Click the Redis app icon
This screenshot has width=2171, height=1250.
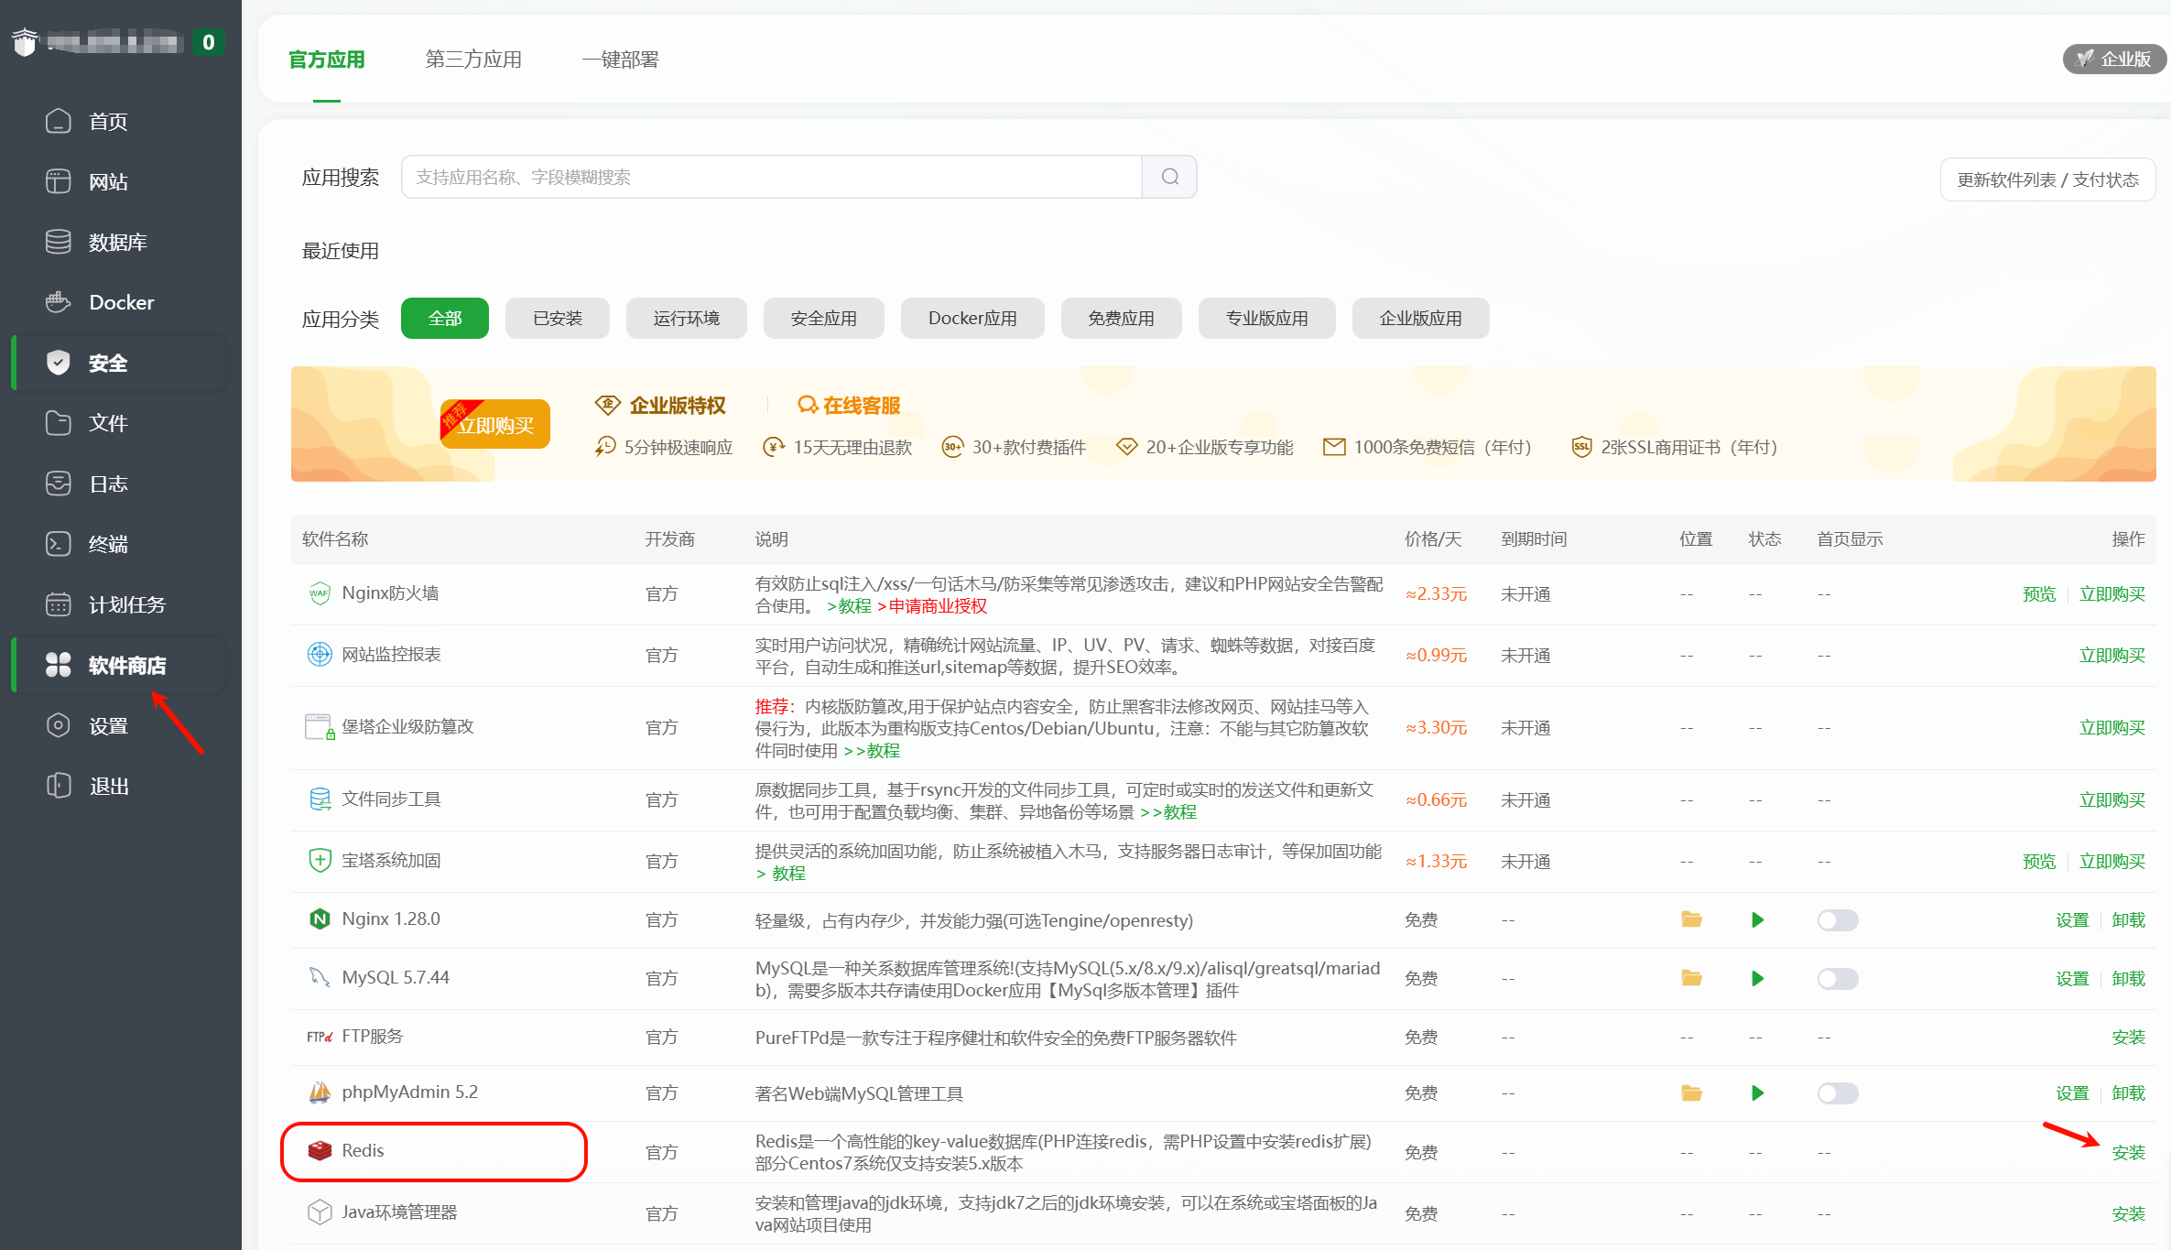tap(320, 1150)
